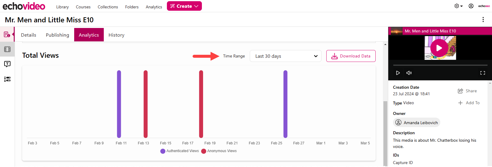Click the 'Mr. Men and Little Miss E10' page title
Viewport: 492px width, 167px height.
(49, 20)
